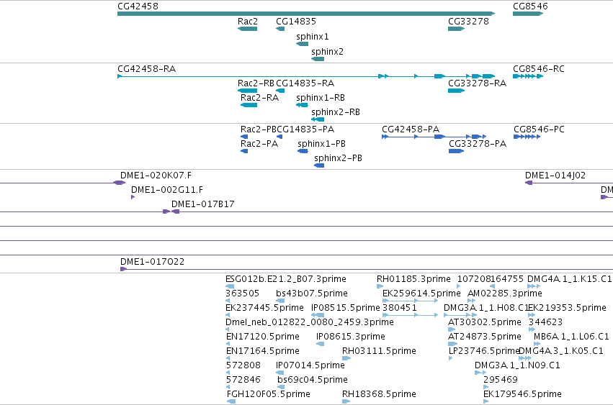Click the sphinx2 gene label
This screenshot has width=613, height=405.
327,52
